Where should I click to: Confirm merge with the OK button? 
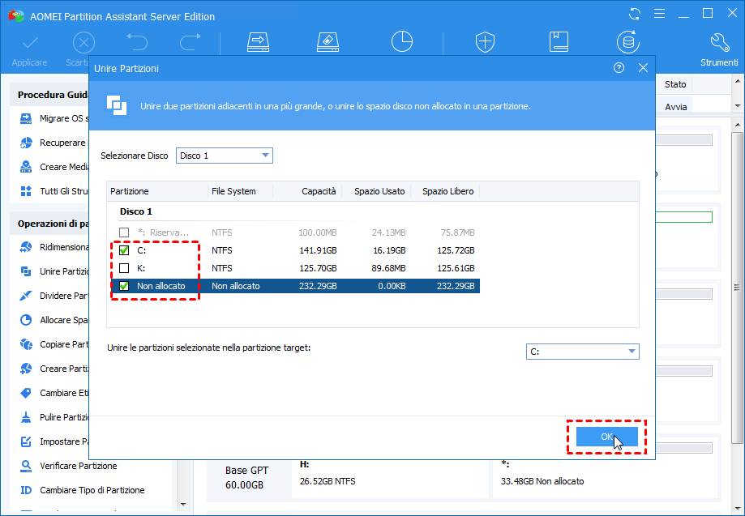pos(606,437)
